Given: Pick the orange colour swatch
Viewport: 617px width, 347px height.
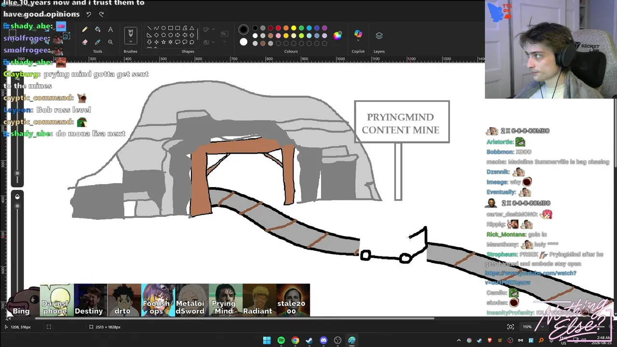Looking at the screenshot, I should coord(286,28).
